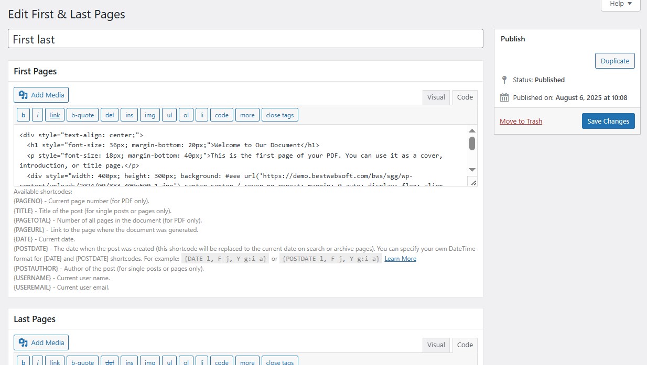The height and width of the screenshot is (365, 647).
Task: Insert ins tag in First Pages
Action: 130,115
